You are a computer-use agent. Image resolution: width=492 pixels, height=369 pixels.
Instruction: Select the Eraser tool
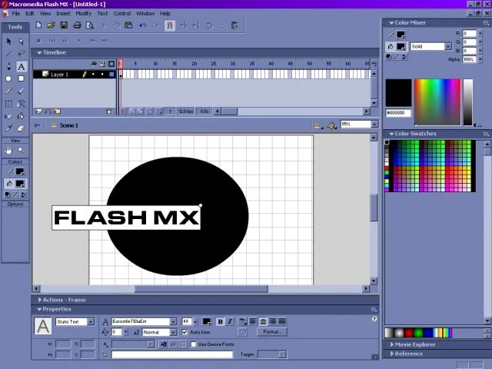click(21, 128)
